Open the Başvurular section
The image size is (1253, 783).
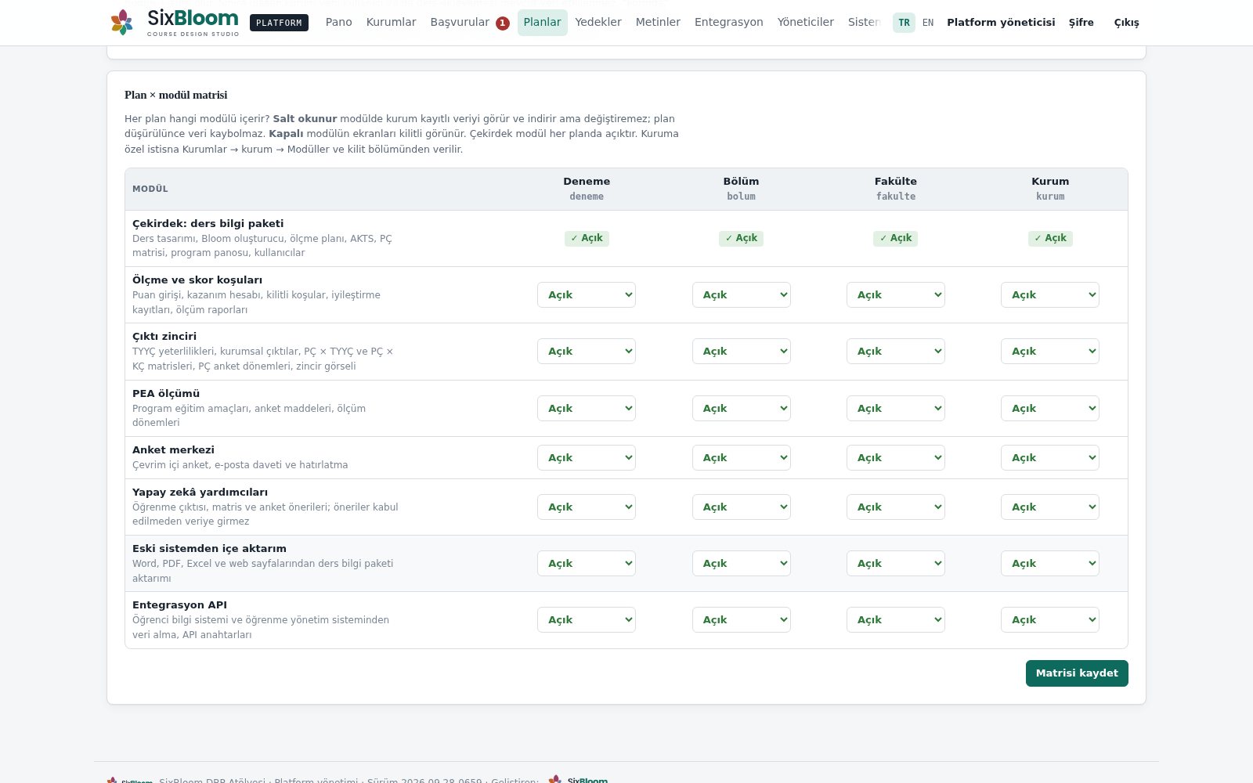(460, 22)
